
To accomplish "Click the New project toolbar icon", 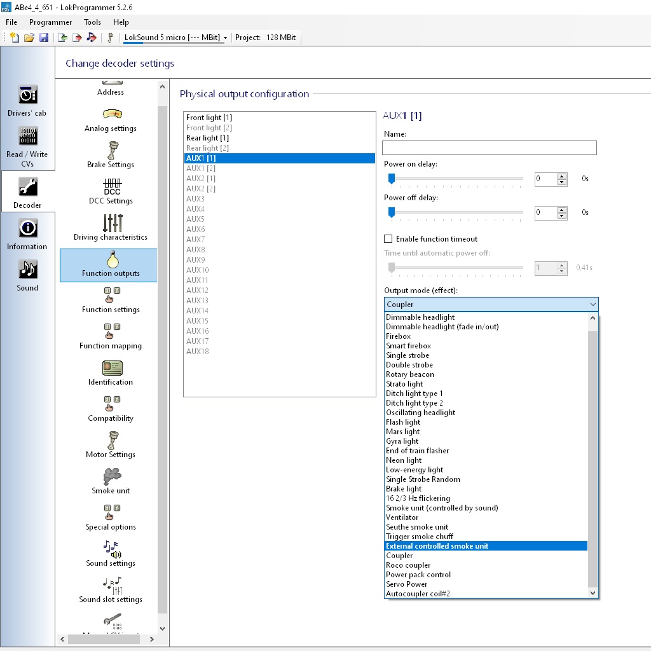I will [x=15, y=38].
